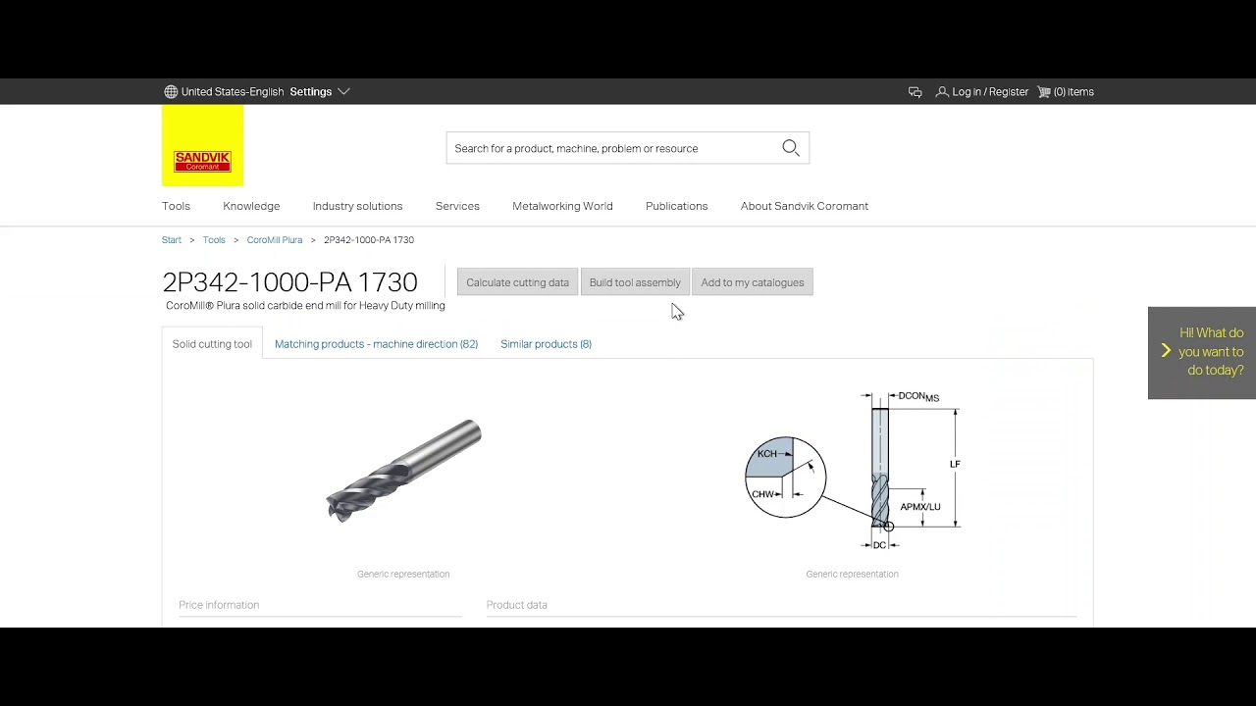
Task: Open the Knowledge menu
Action: [251, 206]
